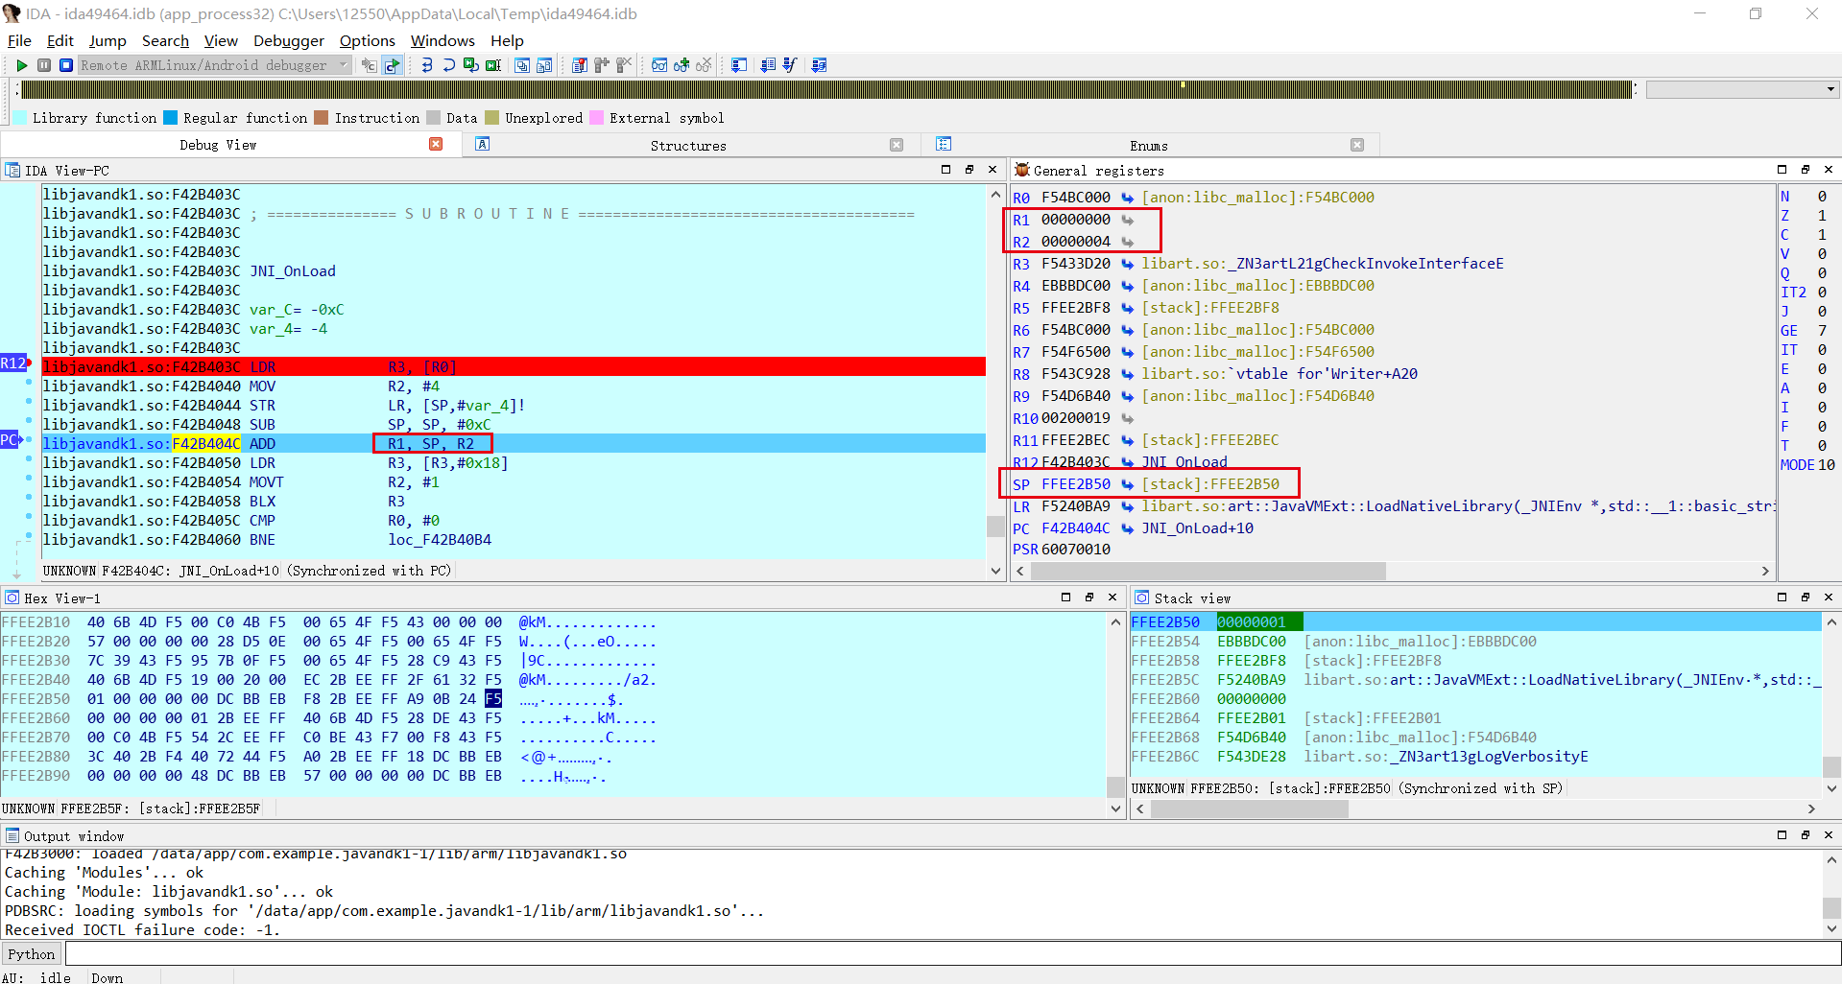Click the stack trace toolbar icon
The image size is (1842, 984).
click(738, 65)
